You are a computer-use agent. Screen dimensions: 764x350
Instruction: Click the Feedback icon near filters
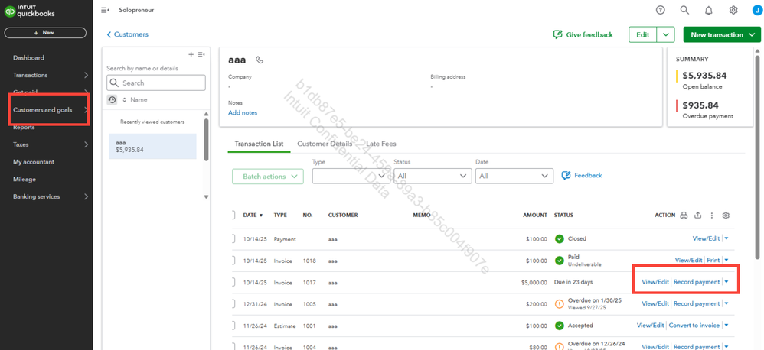click(566, 176)
